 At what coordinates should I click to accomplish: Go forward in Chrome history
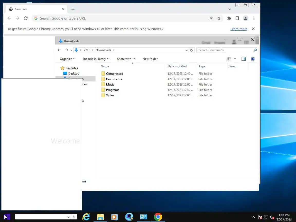click(x=17, y=18)
